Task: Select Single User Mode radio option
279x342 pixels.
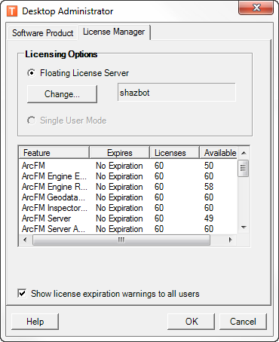Action: coord(32,121)
